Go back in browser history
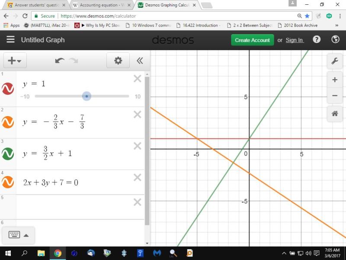346x260 pixels. (x=6, y=16)
